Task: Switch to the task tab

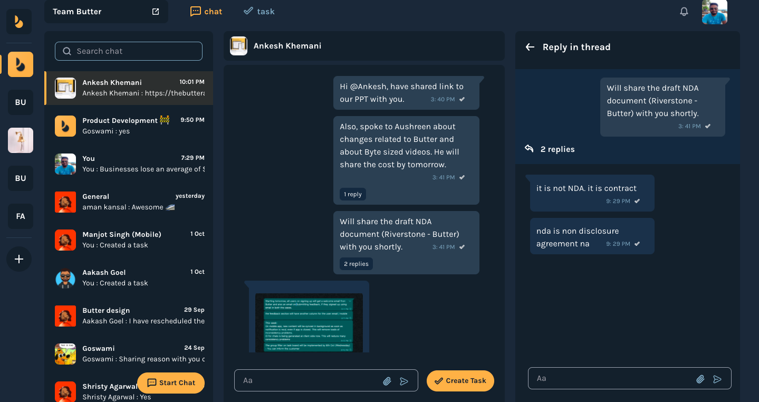Action: (259, 11)
